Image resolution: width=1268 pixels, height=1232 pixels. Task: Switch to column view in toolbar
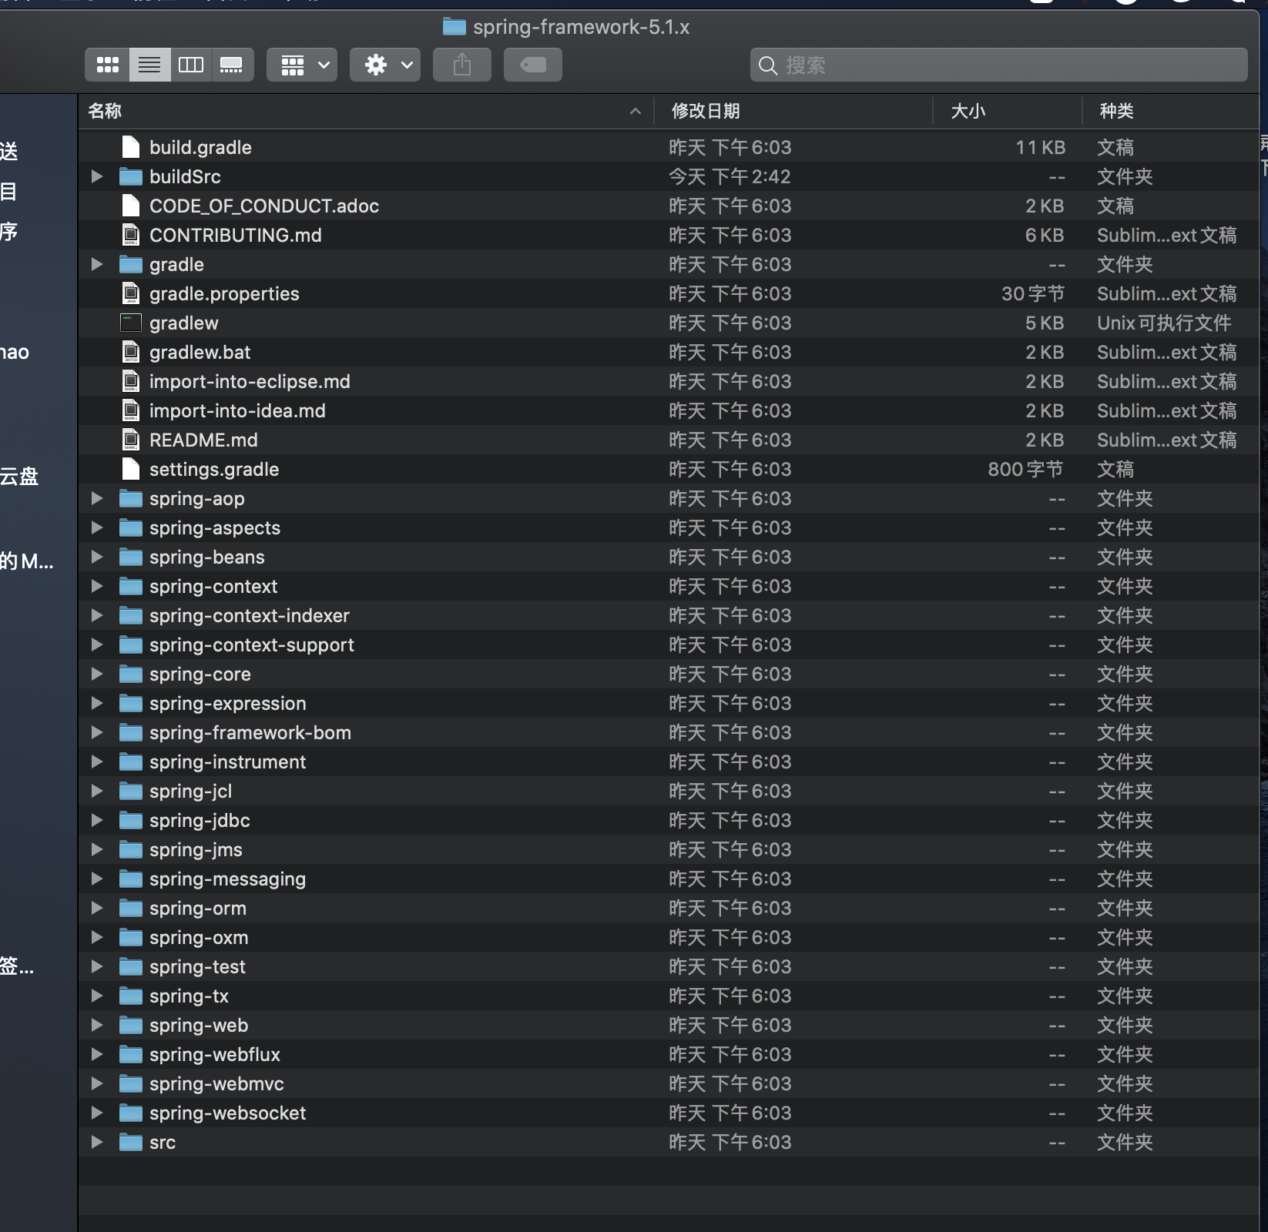191,65
